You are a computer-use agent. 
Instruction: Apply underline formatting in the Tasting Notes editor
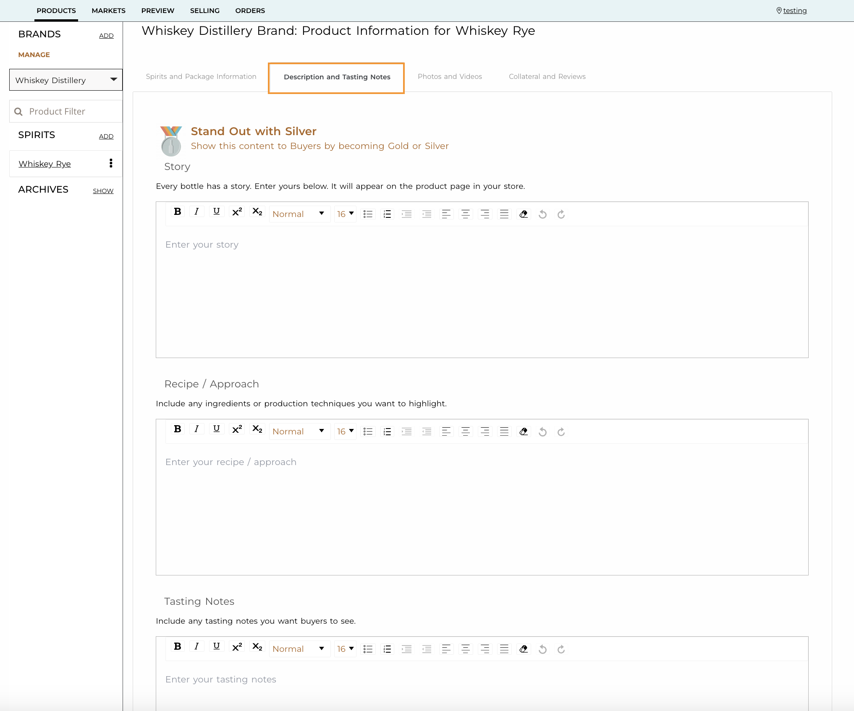pos(217,649)
